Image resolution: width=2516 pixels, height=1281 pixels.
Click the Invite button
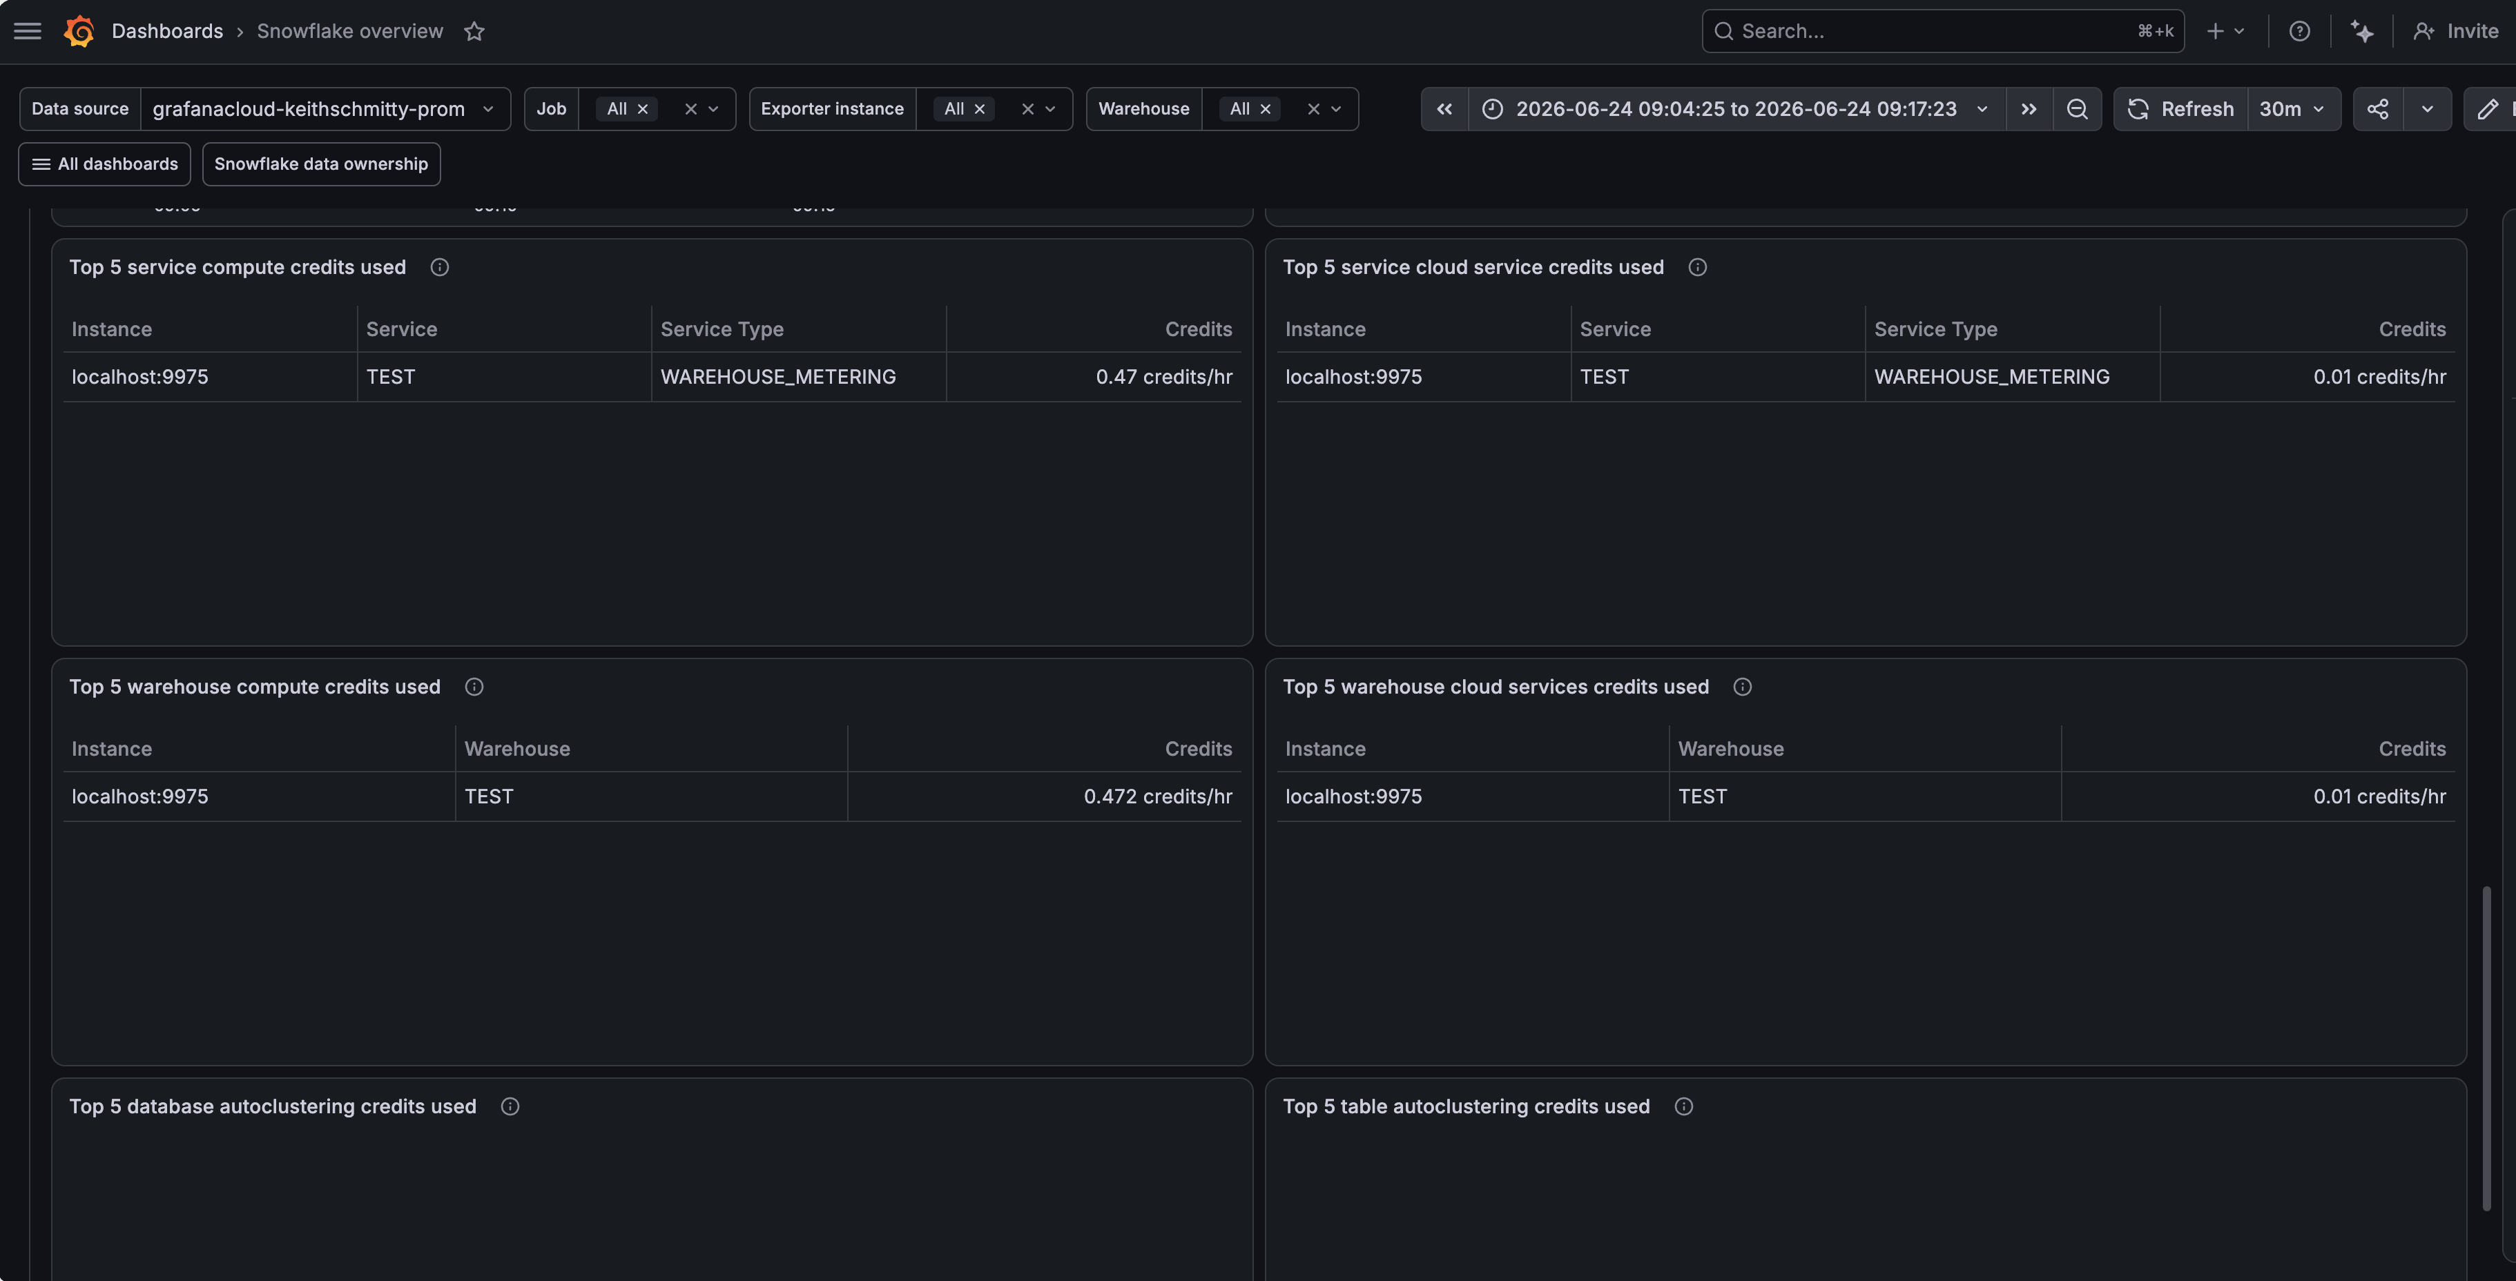2455,31
